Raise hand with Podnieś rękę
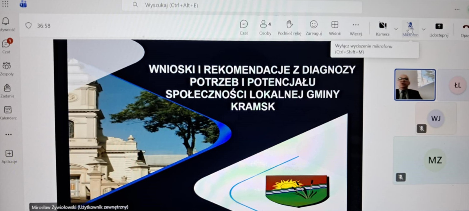 (x=289, y=28)
